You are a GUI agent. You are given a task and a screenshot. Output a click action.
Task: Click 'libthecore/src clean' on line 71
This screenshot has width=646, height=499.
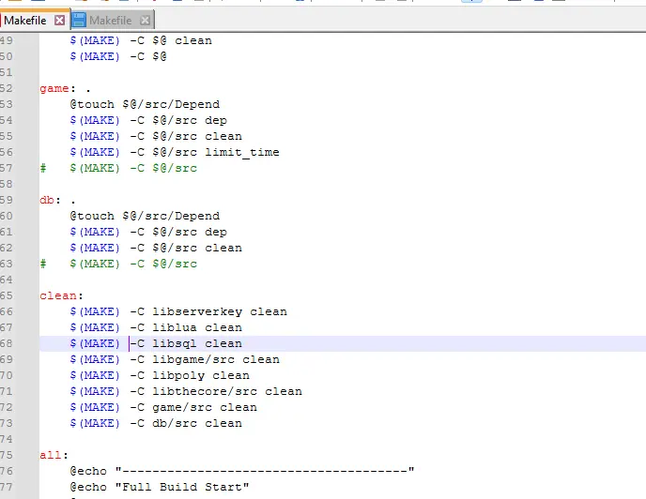click(227, 391)
